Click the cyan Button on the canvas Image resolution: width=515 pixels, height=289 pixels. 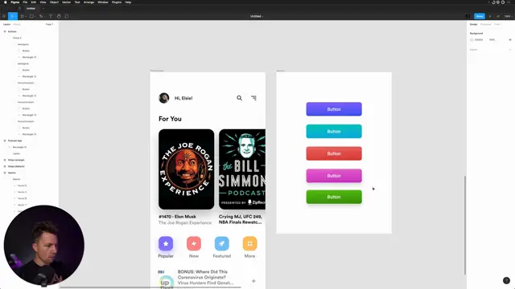(x=334, y=132)
